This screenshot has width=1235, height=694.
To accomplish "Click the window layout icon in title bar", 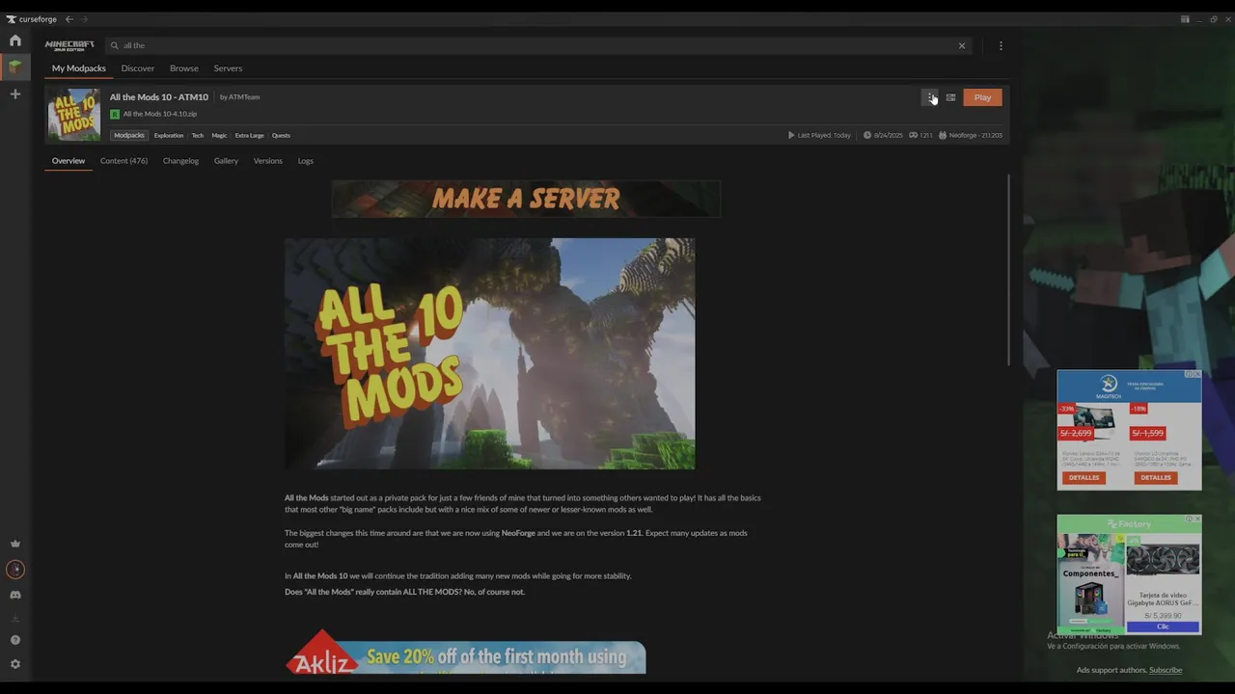I will (1185, 19).
